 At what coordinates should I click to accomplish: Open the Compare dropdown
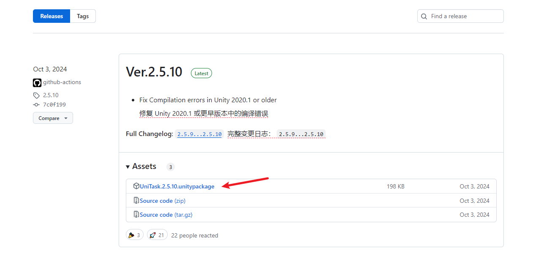pyautogui.click(x=53, y=118)
